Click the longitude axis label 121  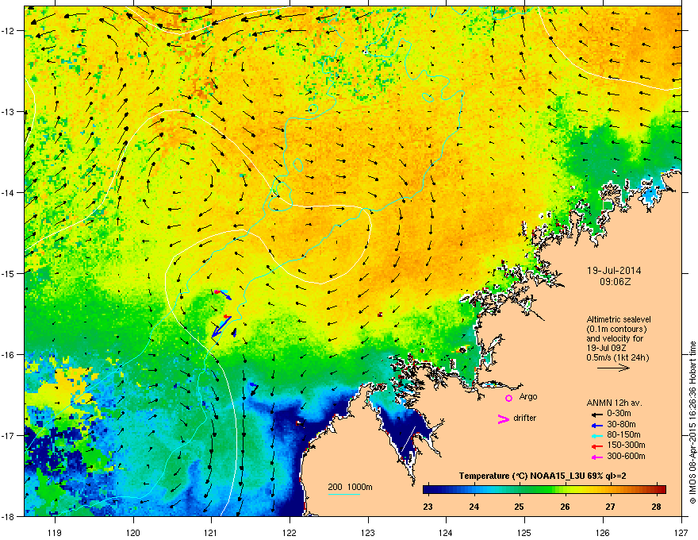click(x=211, y=532)
